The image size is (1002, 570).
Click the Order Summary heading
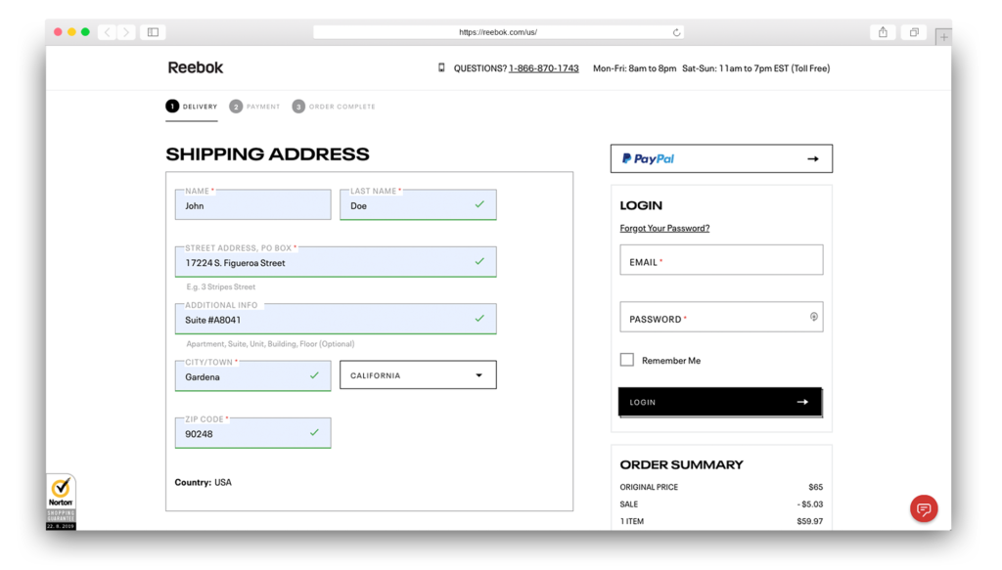pyautogui.click(x=682, y=464)
